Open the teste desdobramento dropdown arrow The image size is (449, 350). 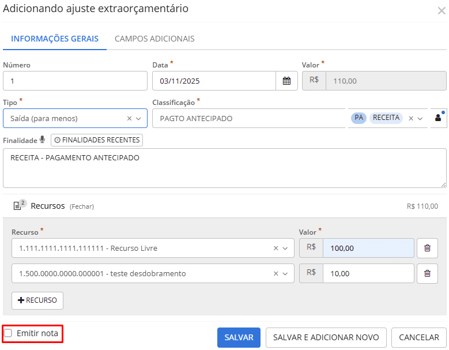pos(285,274)
